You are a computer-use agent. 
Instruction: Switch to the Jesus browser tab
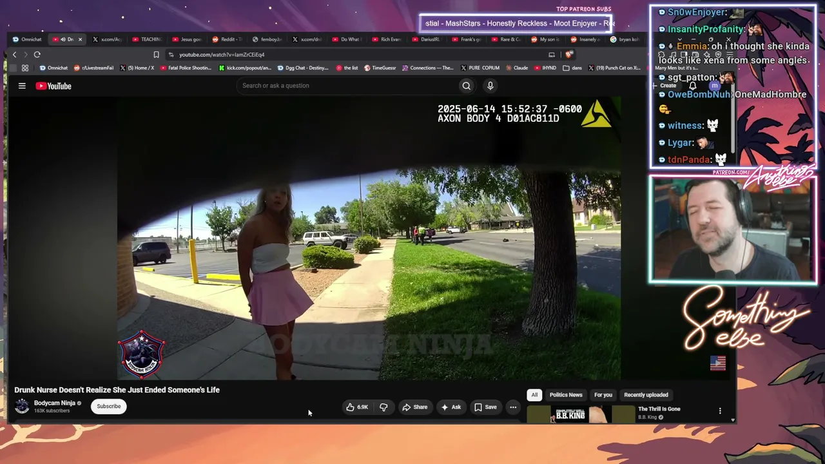click(x=187, y=39)
